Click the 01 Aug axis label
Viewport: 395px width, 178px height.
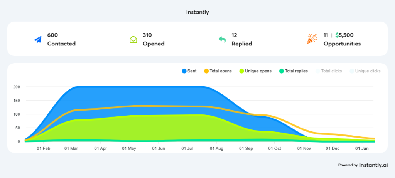pos(217,149)
